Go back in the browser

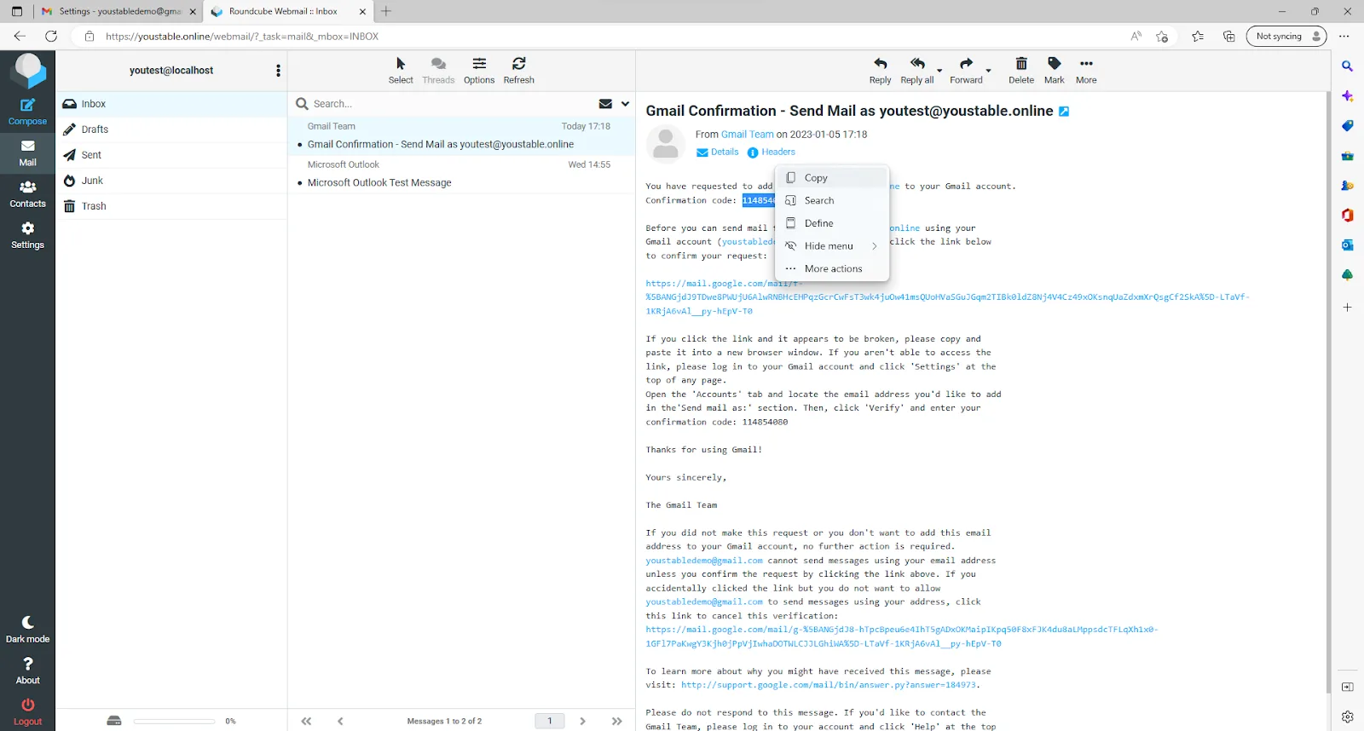pos(20,36)
